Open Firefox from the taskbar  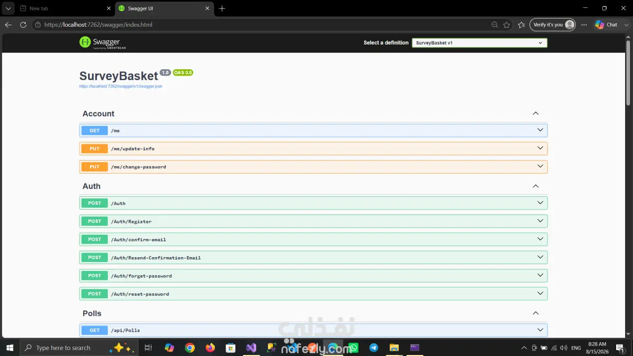210,348
